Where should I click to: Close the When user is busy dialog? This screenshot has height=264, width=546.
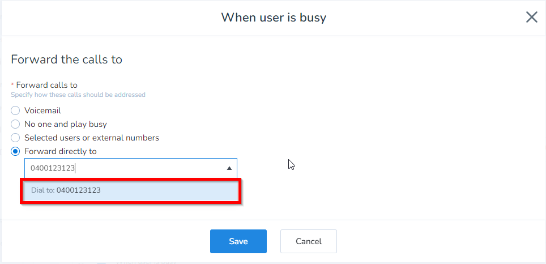click(x=531, y=17)
